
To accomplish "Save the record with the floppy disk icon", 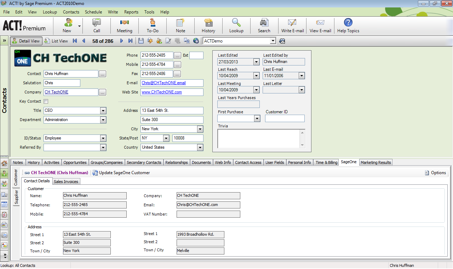I will [141, 41].
